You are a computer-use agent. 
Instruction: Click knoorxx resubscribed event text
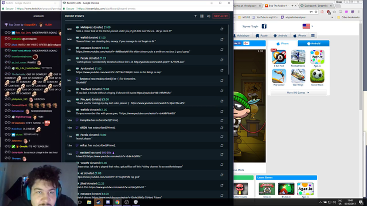(x=108, y=79)
